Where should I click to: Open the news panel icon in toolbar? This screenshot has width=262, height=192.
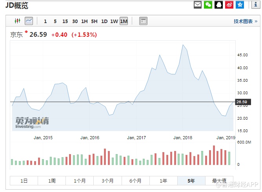tap(143, 21)
